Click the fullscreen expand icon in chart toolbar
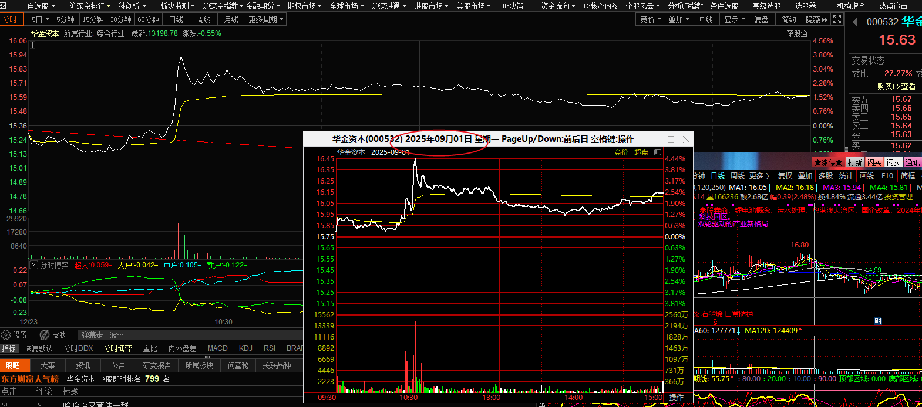This screenshot has width=922, height=407. (837, 19)
